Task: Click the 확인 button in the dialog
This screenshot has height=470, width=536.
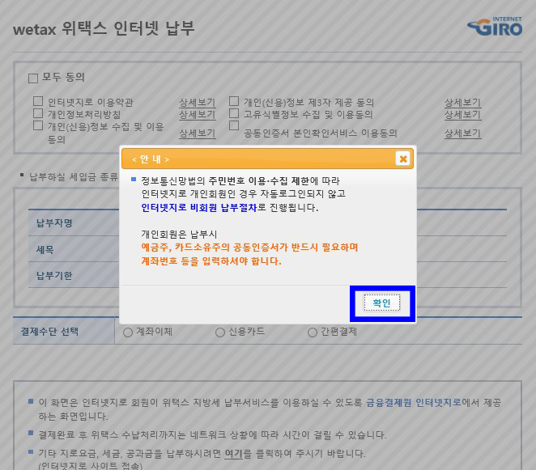Action: [x=382, y=303]
